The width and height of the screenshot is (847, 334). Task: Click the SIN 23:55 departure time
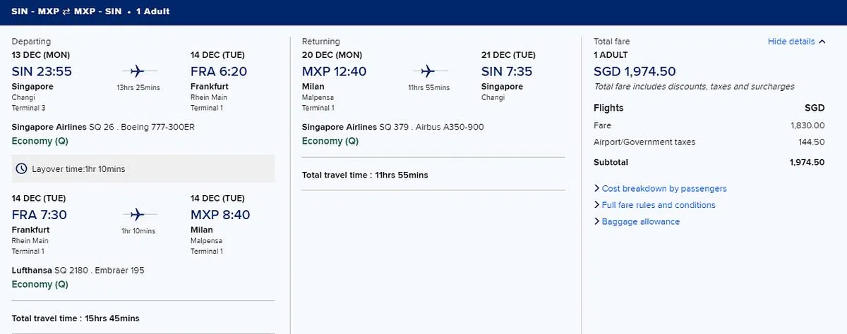[x=42, y=71]
